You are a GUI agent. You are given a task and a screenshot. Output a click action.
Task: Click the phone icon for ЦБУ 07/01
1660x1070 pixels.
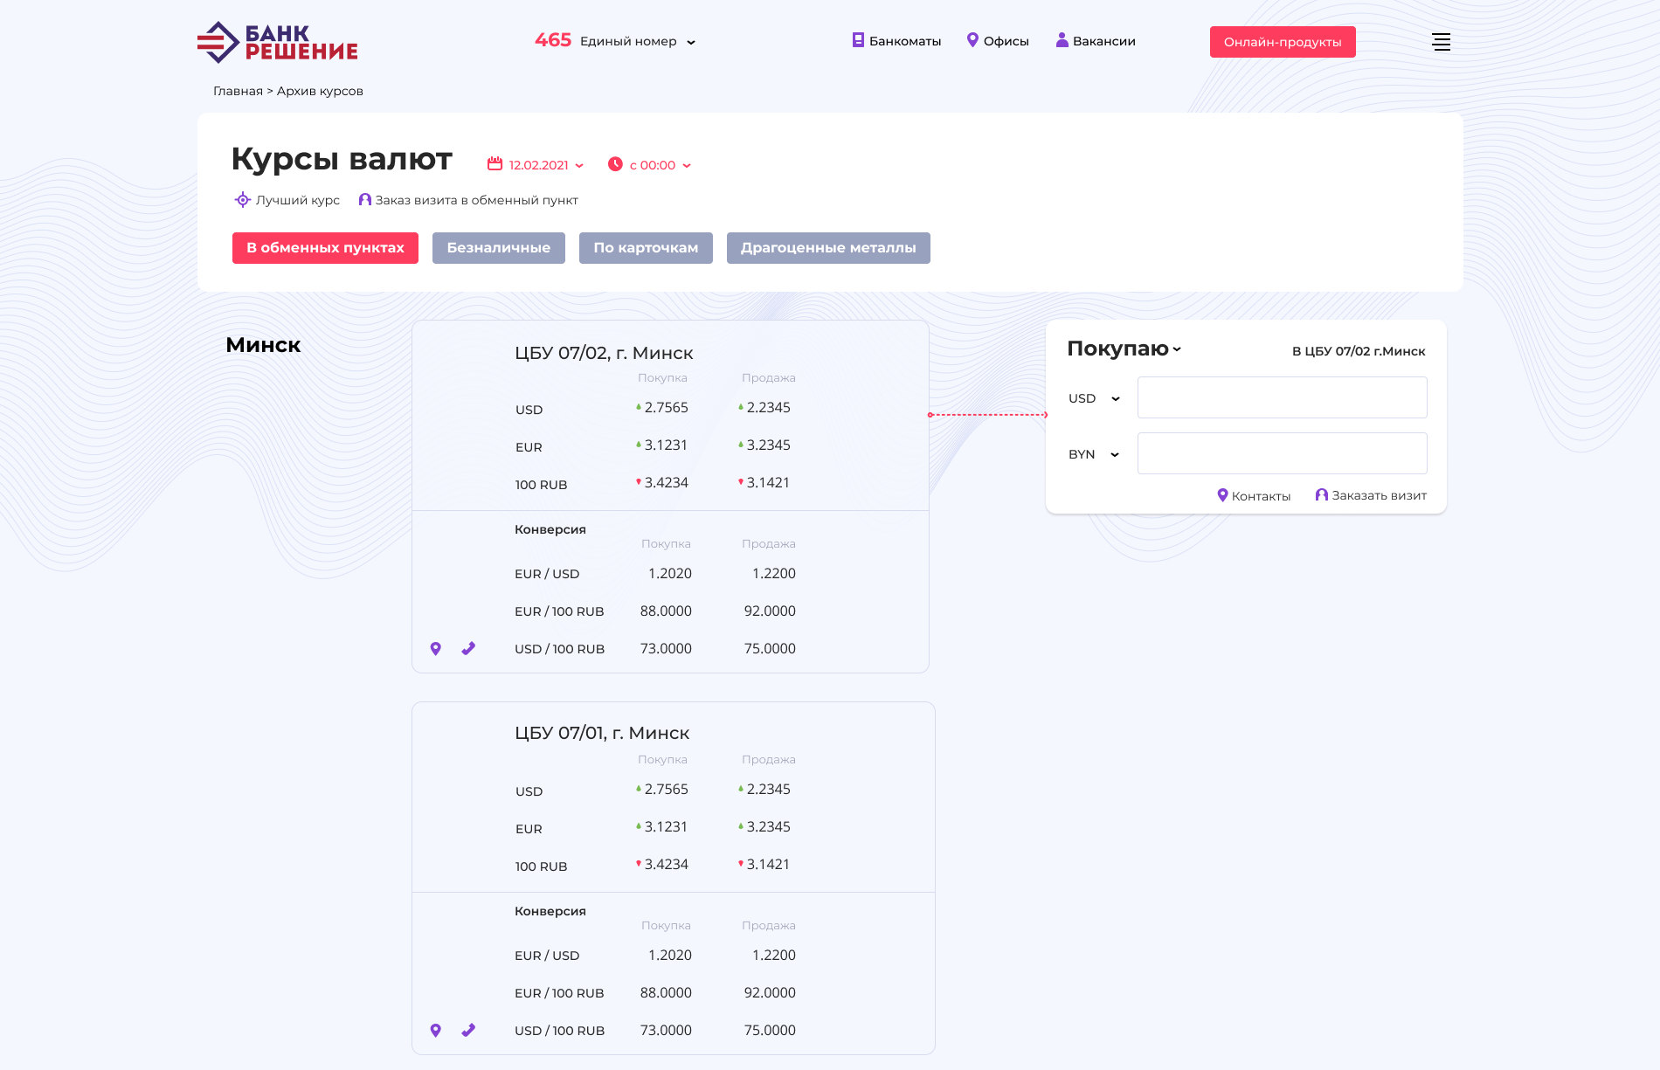coord(468,1031)
